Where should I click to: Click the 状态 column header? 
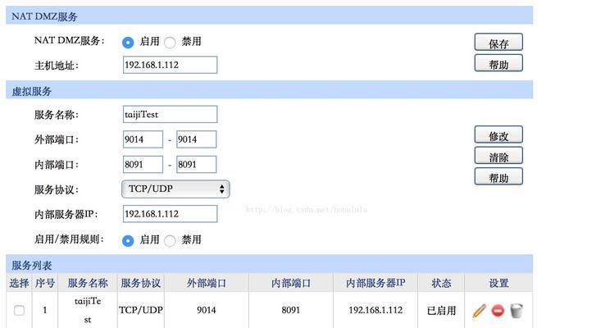pyautogui.click(x=441, y=283)
